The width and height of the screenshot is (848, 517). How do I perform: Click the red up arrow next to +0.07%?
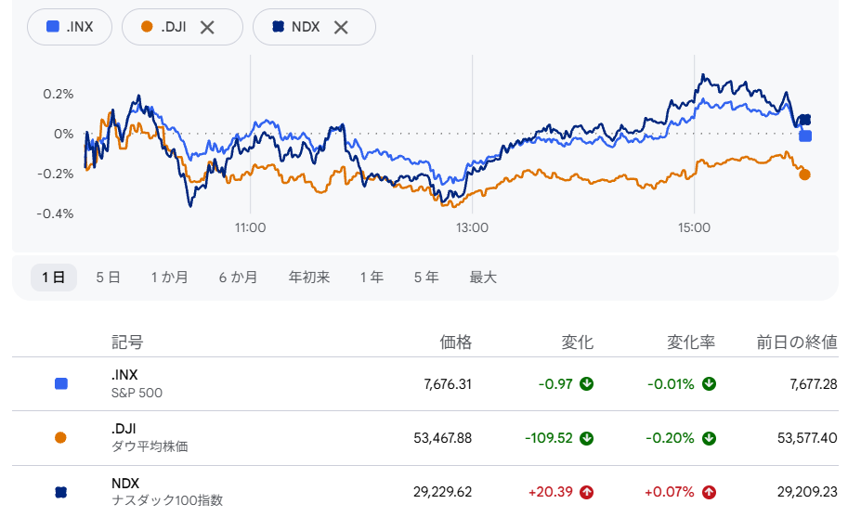click(709, 492)
